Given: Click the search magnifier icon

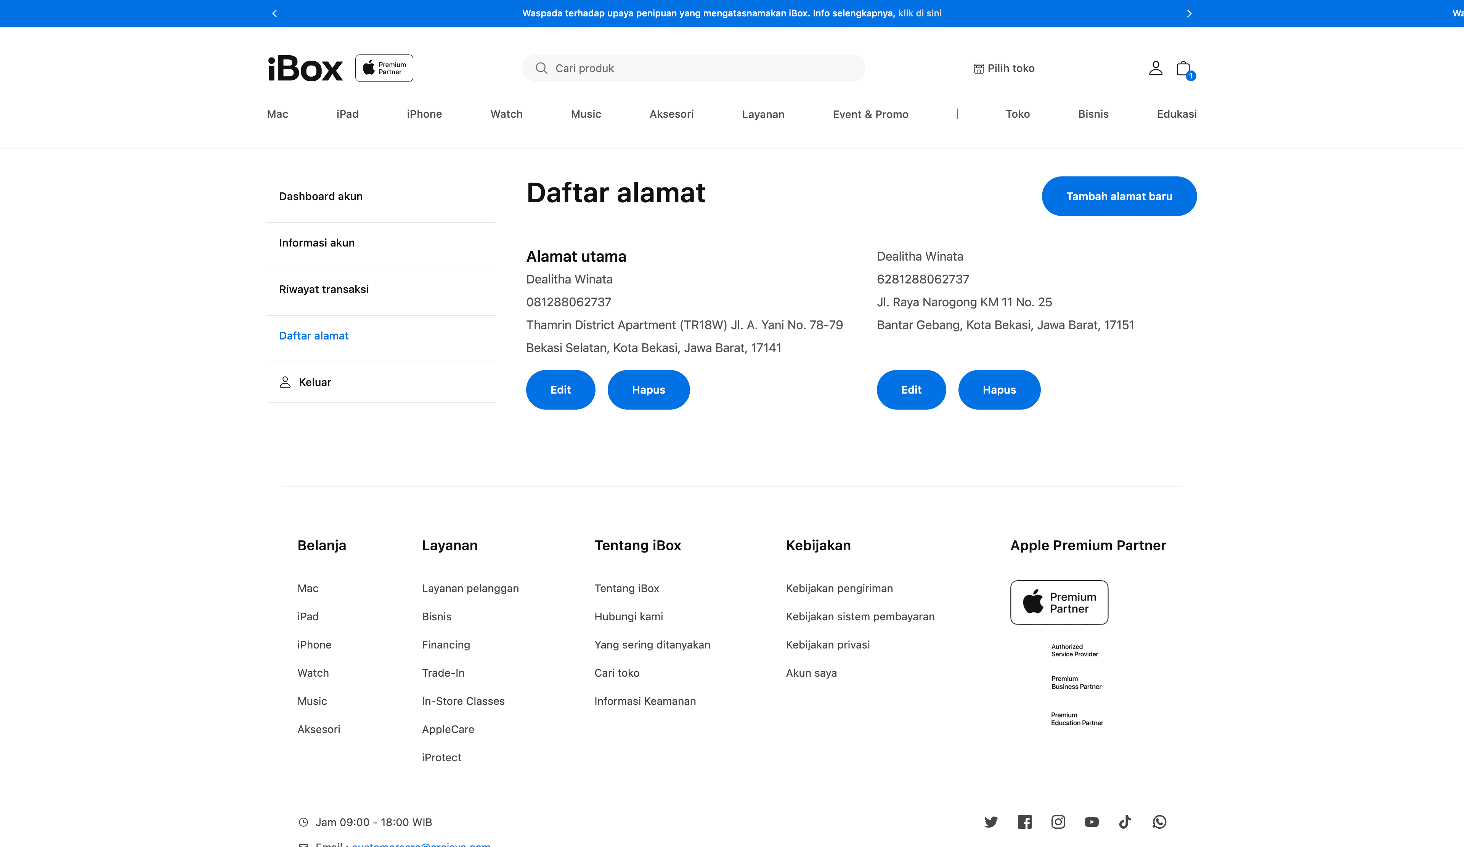Looking at the screenshot, I should [x=541, y=68].
